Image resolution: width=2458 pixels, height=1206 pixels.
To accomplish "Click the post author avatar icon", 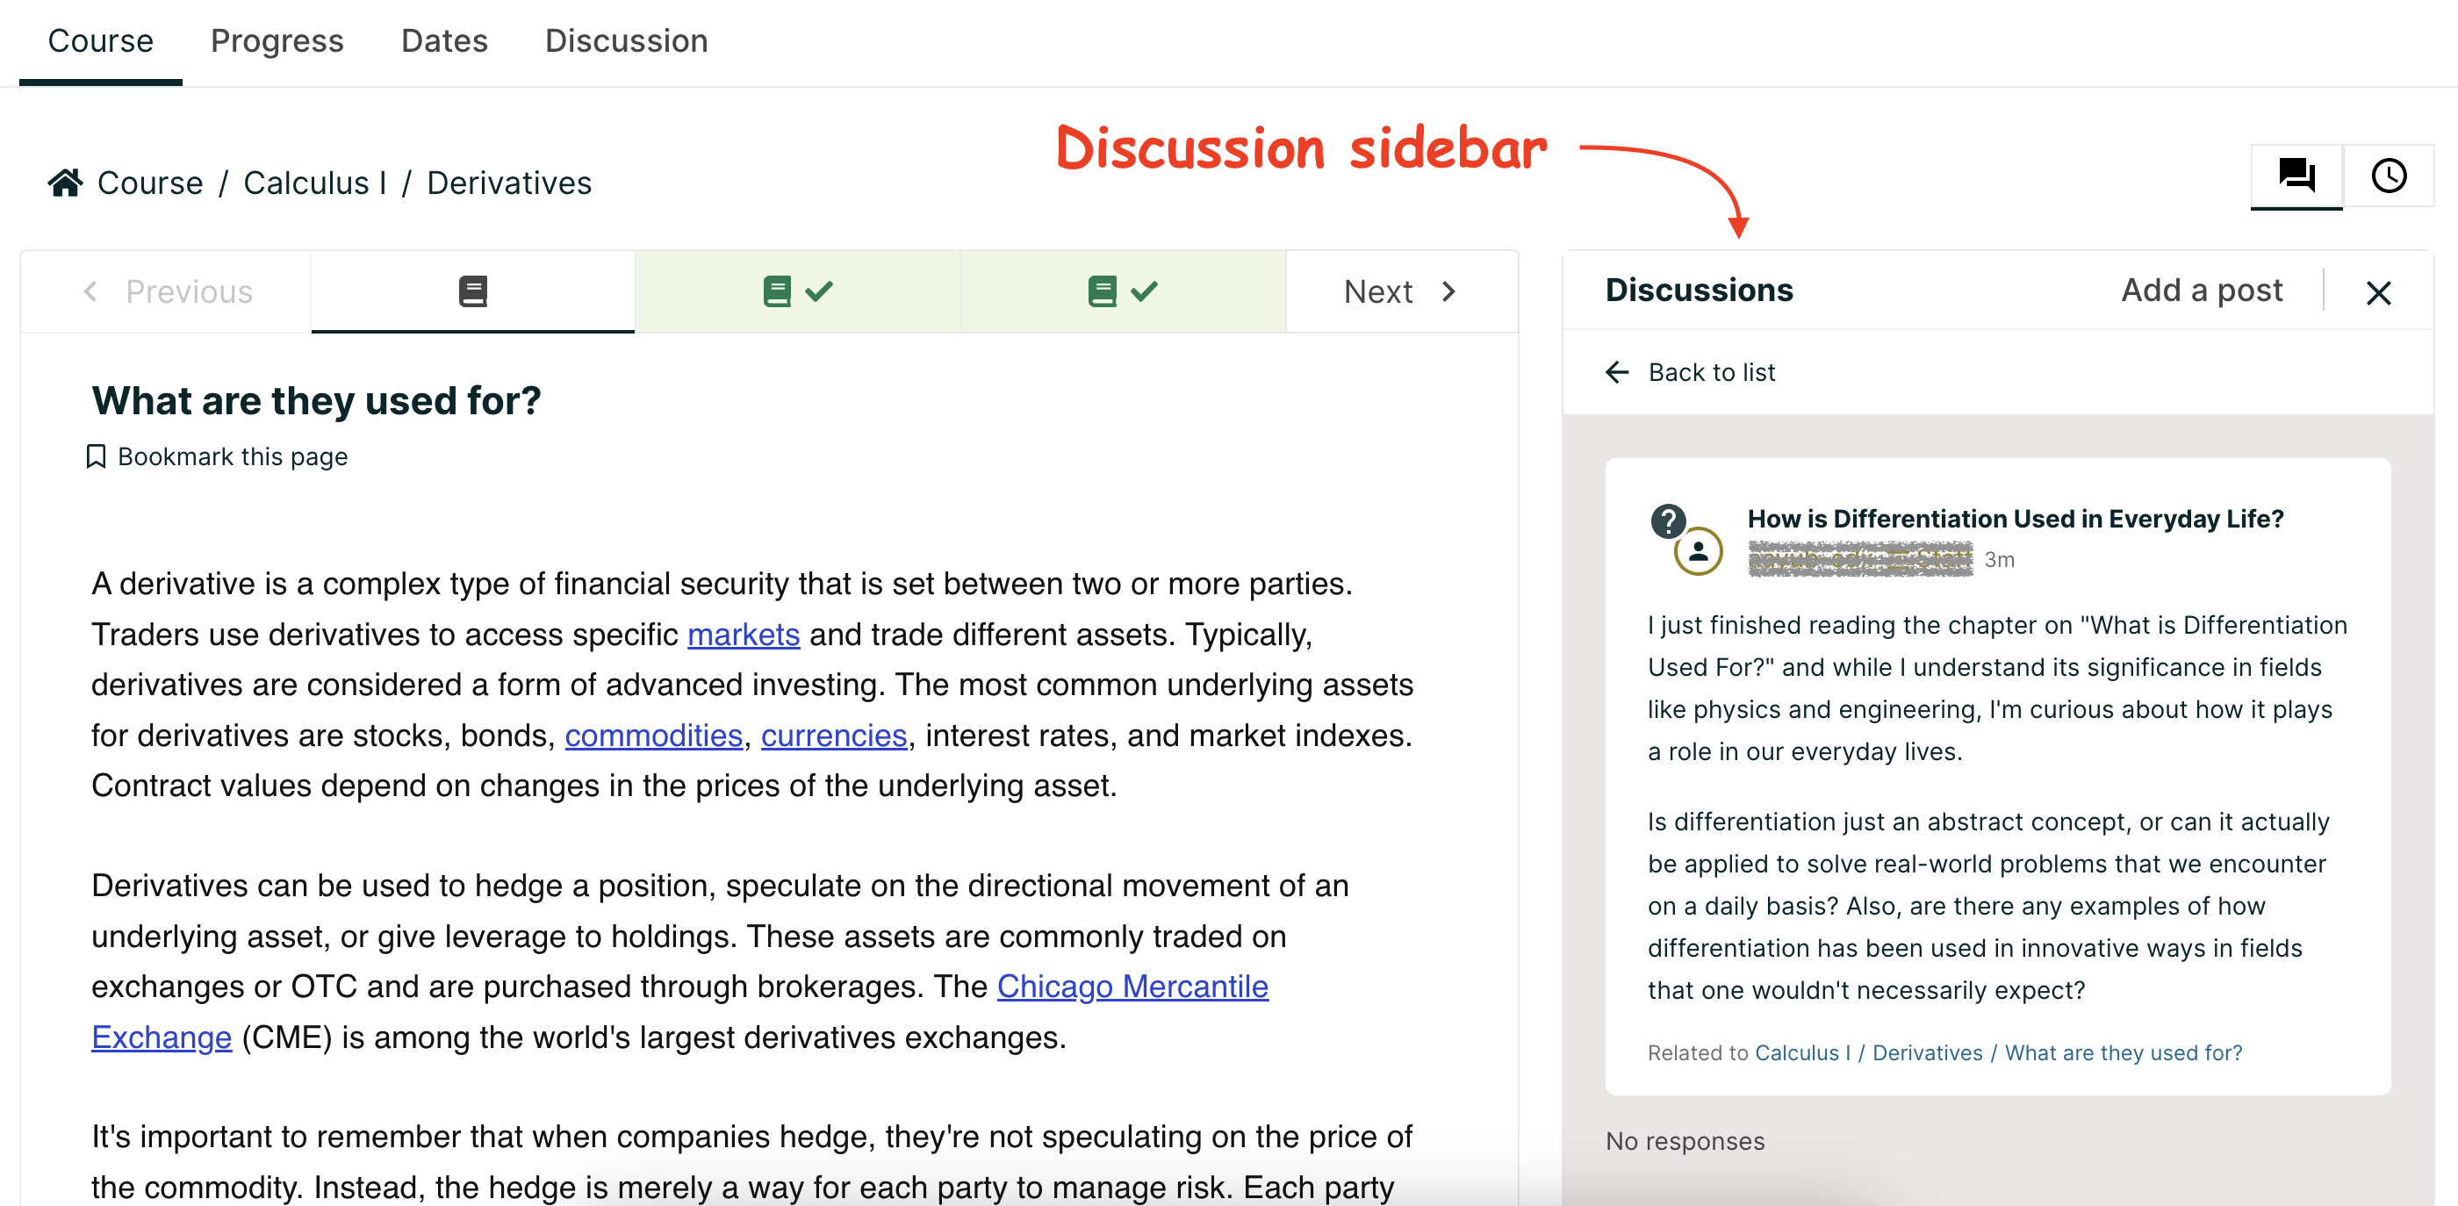I will tap(1699, 551).
